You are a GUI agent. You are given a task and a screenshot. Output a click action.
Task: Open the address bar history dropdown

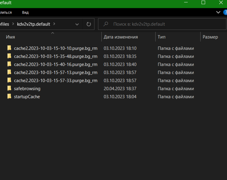[x=77, y=24]
